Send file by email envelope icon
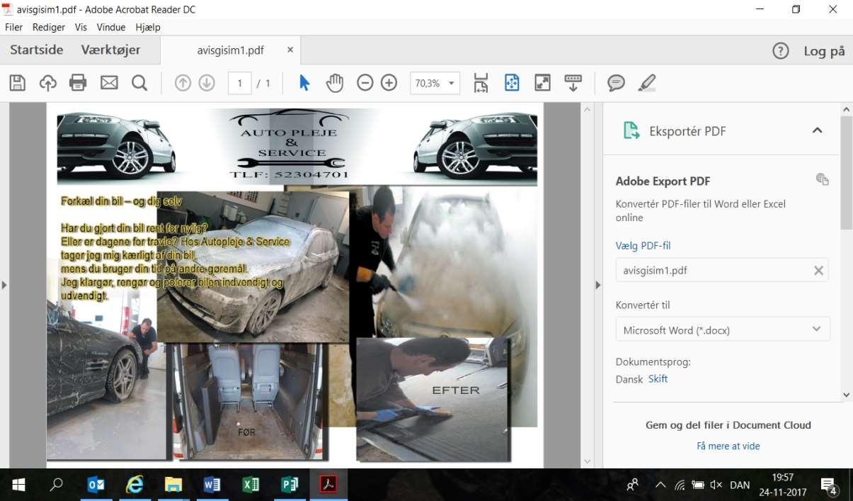The image size is (853, 501). 109,83
